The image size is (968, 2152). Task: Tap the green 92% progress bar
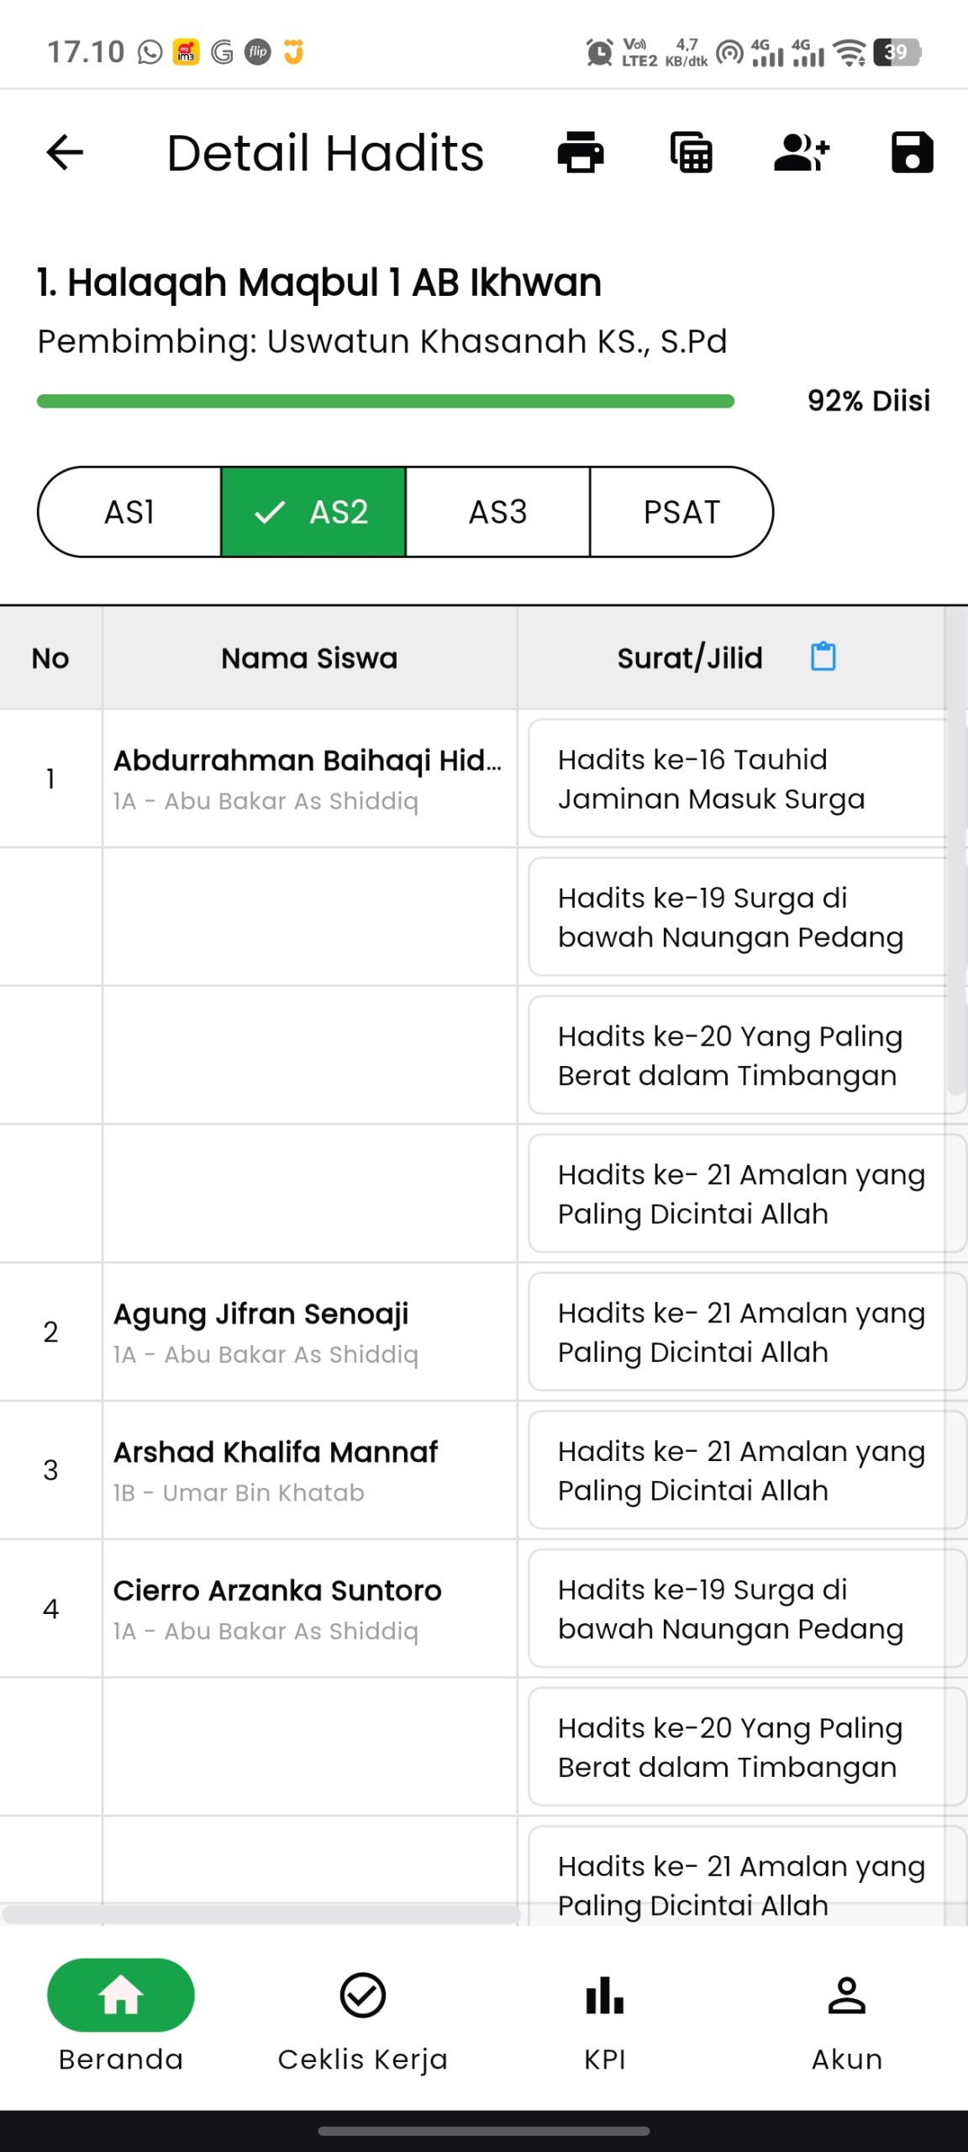(386, 402)
